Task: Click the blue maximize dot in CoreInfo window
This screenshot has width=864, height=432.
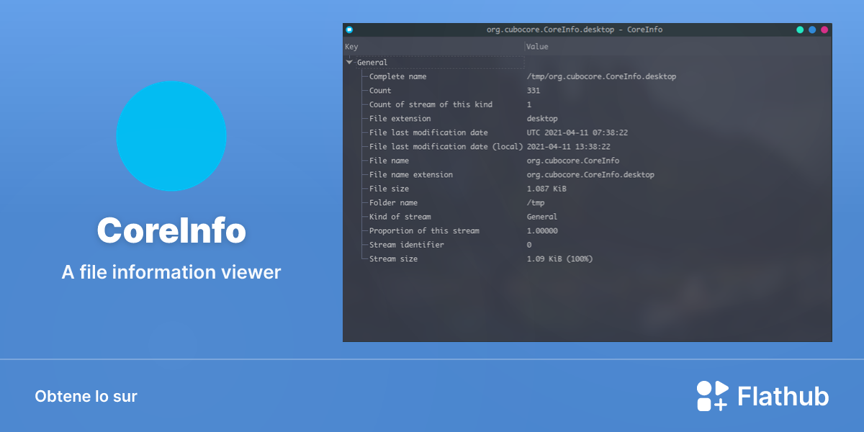Action: click(x=812, y=30)
